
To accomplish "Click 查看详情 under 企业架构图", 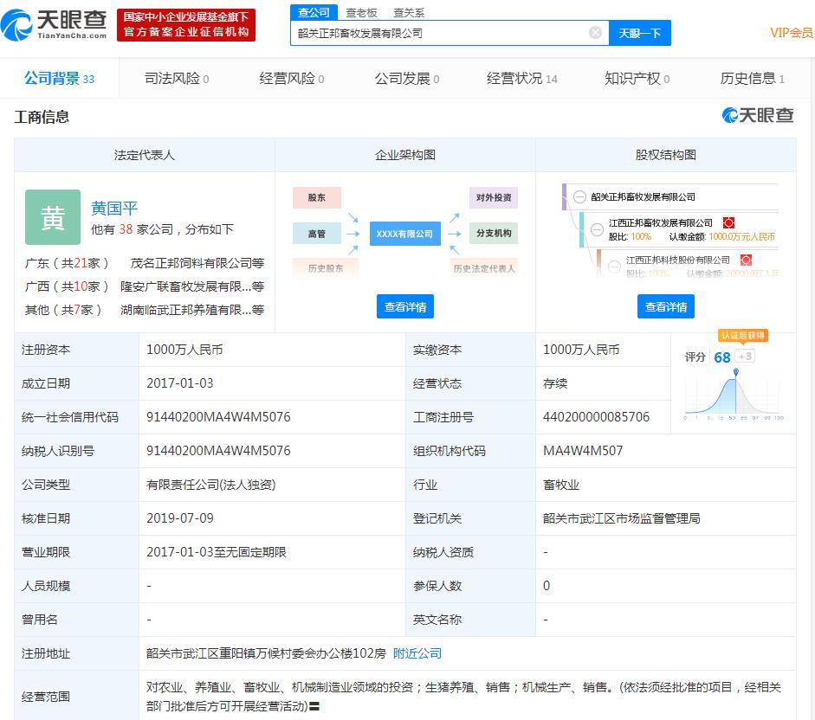I will [405, 306].
